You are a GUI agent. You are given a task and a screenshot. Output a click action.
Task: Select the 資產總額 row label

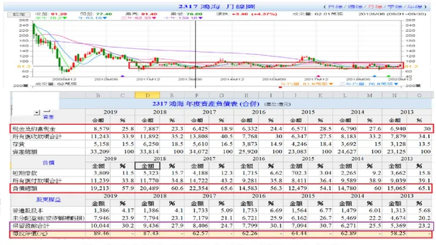click(25, 151)
